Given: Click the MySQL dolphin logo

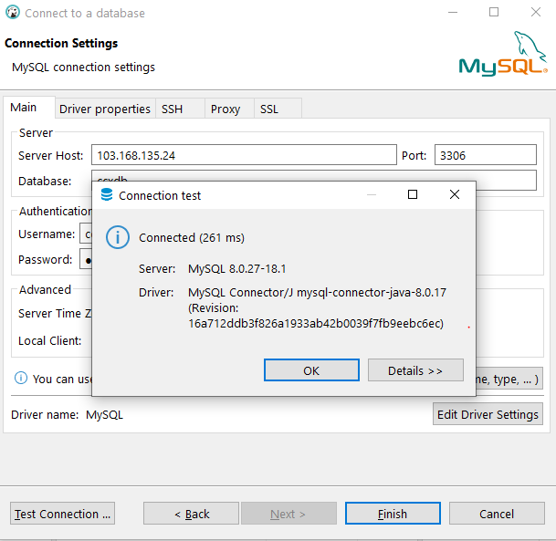Looking at the screenshot, I should 503,55.
